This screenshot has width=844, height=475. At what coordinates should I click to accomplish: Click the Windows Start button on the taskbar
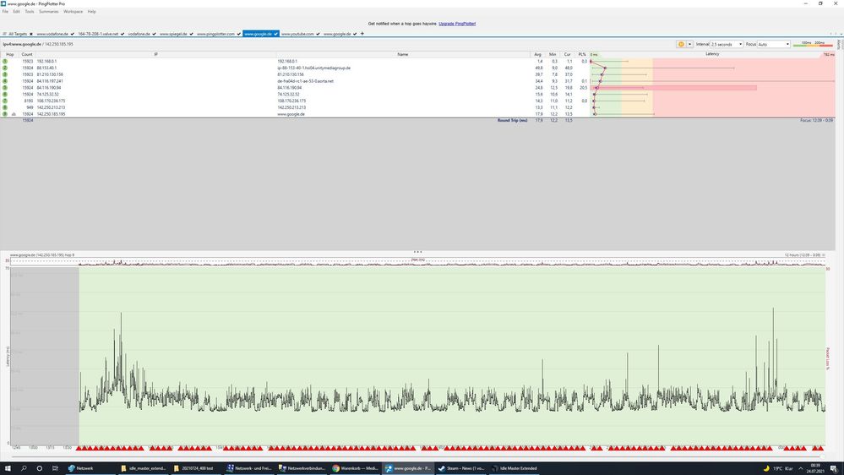point(8,467)
